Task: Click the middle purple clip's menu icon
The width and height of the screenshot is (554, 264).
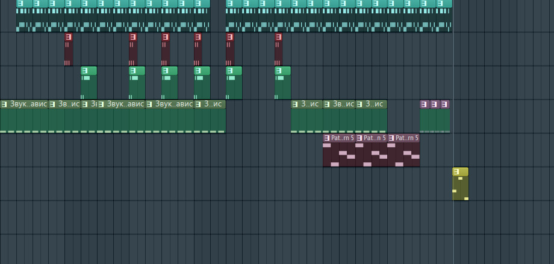Action: 434,105
